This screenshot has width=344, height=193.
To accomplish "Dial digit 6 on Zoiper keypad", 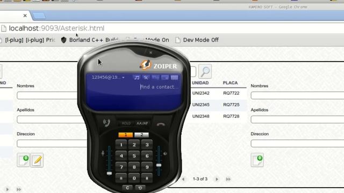I will pos(147,156).
